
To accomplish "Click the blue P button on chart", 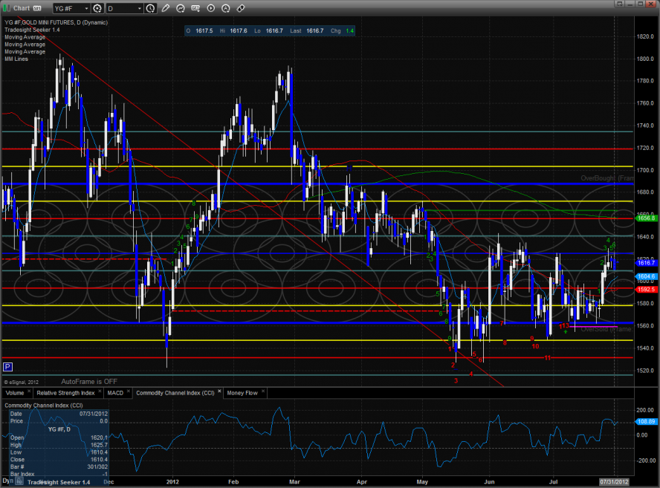I will click(7, 366).
